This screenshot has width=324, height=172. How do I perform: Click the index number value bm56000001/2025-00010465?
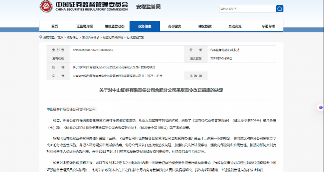click(x=93, y=50)
